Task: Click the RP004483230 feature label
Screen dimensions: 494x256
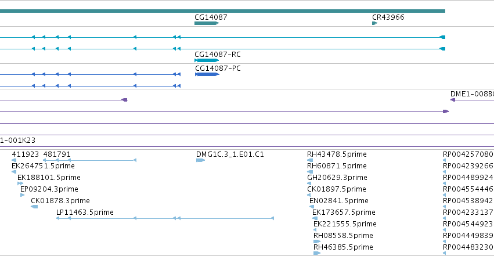Action: [x=468, y=247]
